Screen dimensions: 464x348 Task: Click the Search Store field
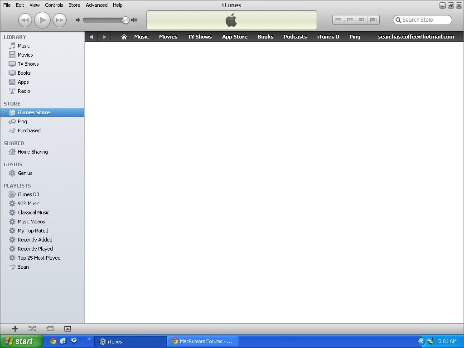point(422,20)
